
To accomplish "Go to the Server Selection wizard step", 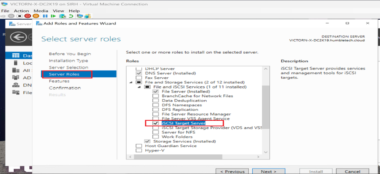I will tap(69, 67).
